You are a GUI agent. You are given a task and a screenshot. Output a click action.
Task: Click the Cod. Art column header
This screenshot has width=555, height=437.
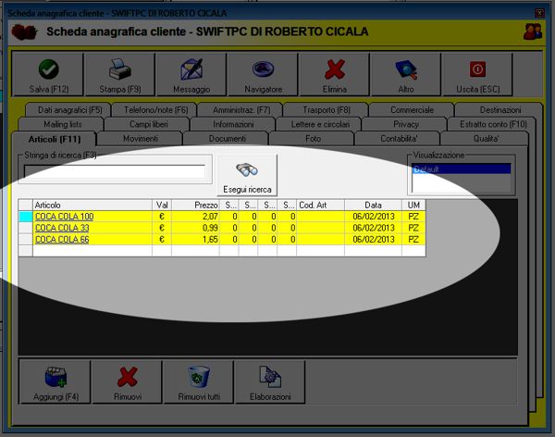320,205
